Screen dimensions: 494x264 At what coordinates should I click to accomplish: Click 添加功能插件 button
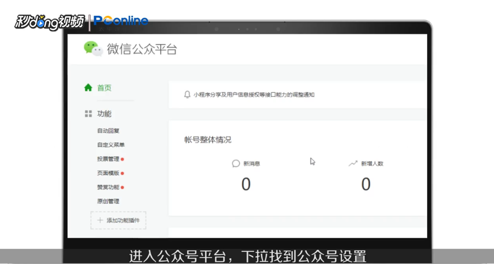tap(118, 220)
